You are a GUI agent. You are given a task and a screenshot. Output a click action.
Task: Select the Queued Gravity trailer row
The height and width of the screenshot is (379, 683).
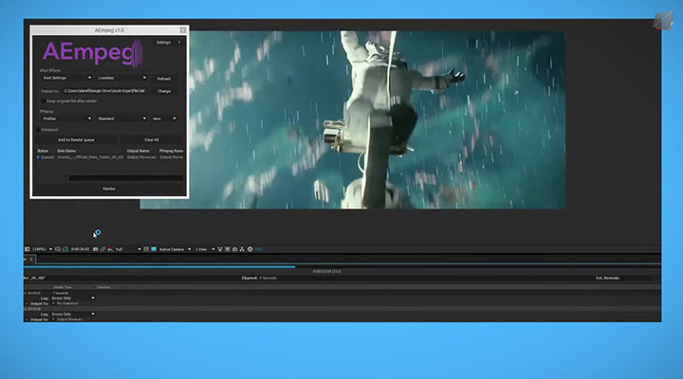pos(110,157)
